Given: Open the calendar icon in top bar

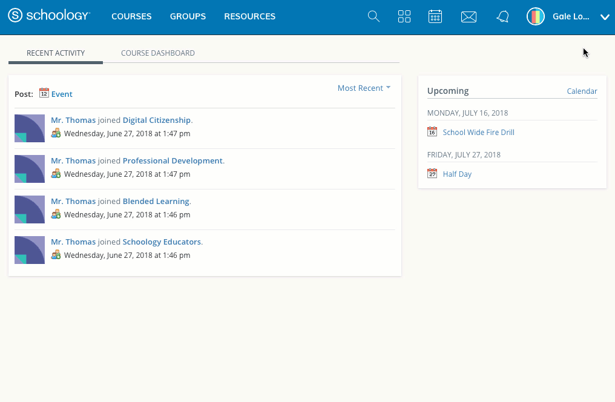Looking at the screenshot, I should click(x=435, y=17).
